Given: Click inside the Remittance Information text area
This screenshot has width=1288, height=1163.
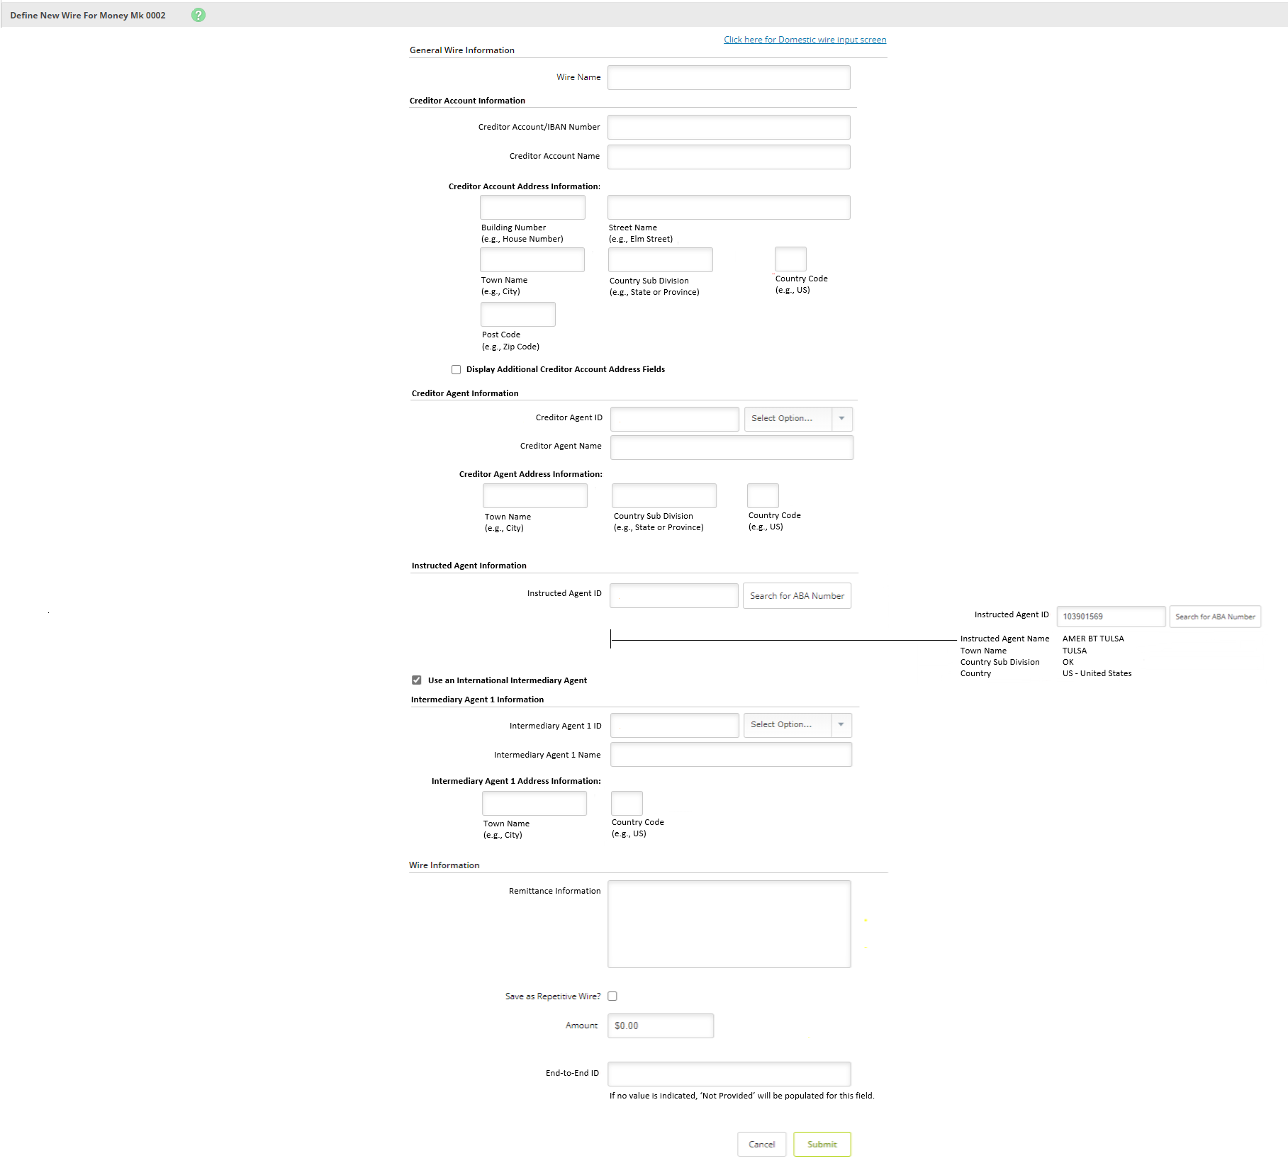Looking at the screenshot, I should click(728, 923).
